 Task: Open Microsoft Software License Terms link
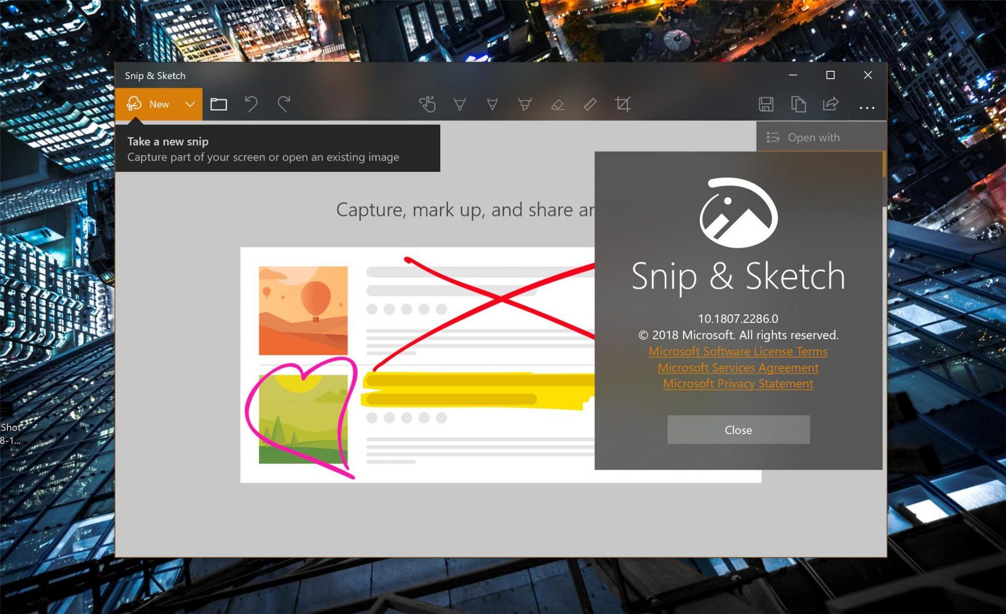(x=738, y=352)
